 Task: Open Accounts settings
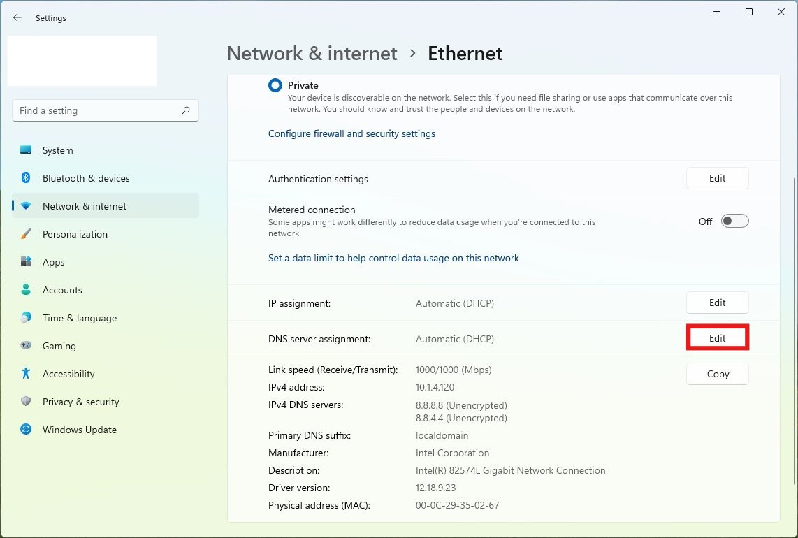pyautogui.click(x=62, y=290)
